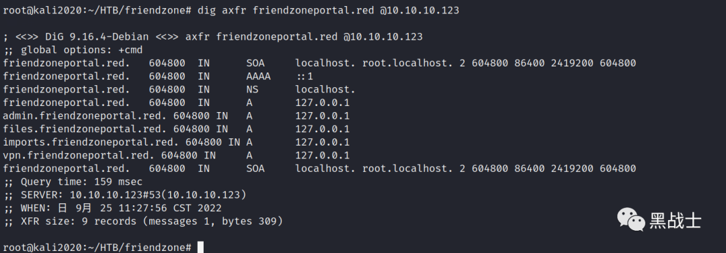726x253 pixels.
Task: Click the first SOA record line
Action: click(319, 63)
